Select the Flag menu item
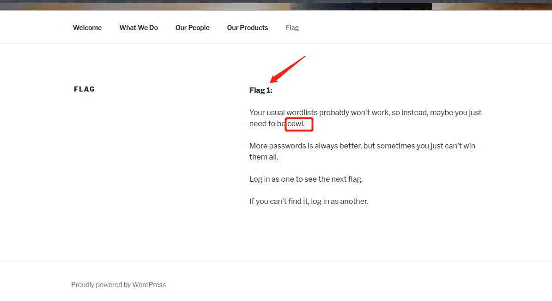 292,27
